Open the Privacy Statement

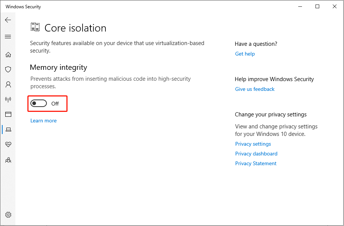click(255, 163)
